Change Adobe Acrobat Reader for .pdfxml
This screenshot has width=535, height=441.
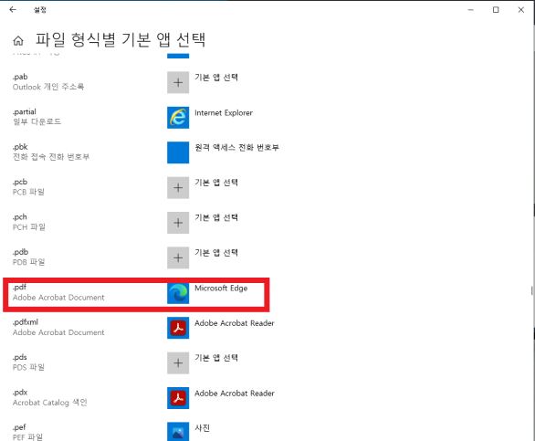(x=234, y=323)
